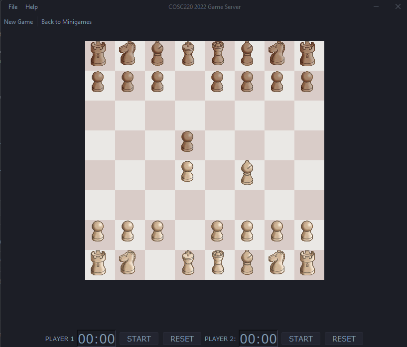Click the Player 1 timer display
Screen dimensions: 407x347
click(96, 339)
